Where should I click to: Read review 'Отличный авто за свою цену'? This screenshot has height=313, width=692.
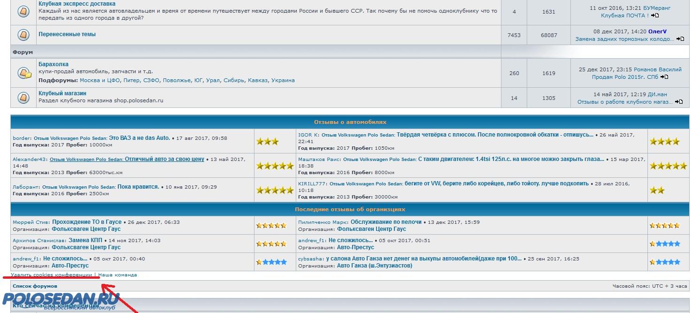pyautogui.click(x=164, y=159)
